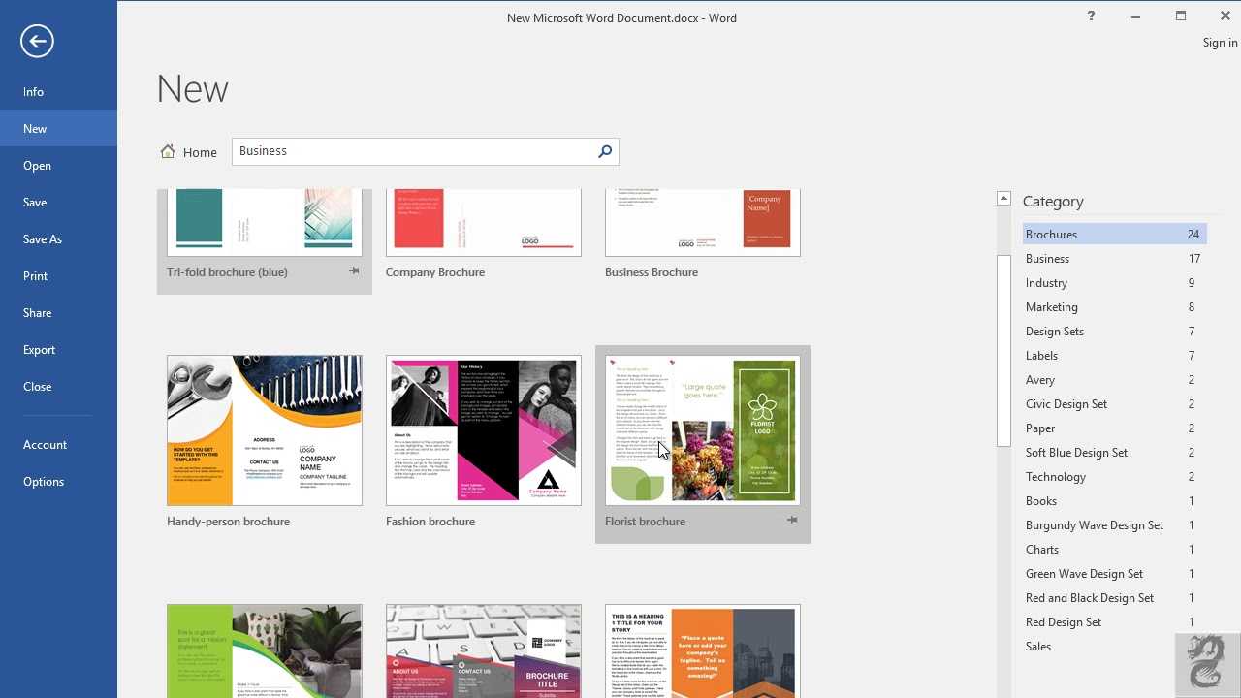Viewport: 1241px width, 698px height.
Task: Open Word Options from sidebar
Action: tap(44, 482)
